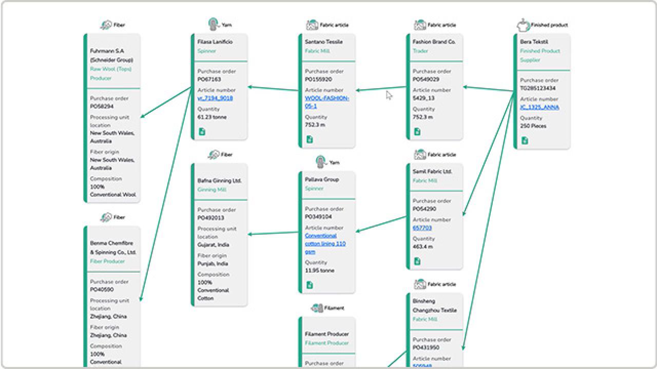This screenshot has height=369, width=657.
Task: Click purchase order PO40590
Action: pyautogui.click(x=102, y=290)
